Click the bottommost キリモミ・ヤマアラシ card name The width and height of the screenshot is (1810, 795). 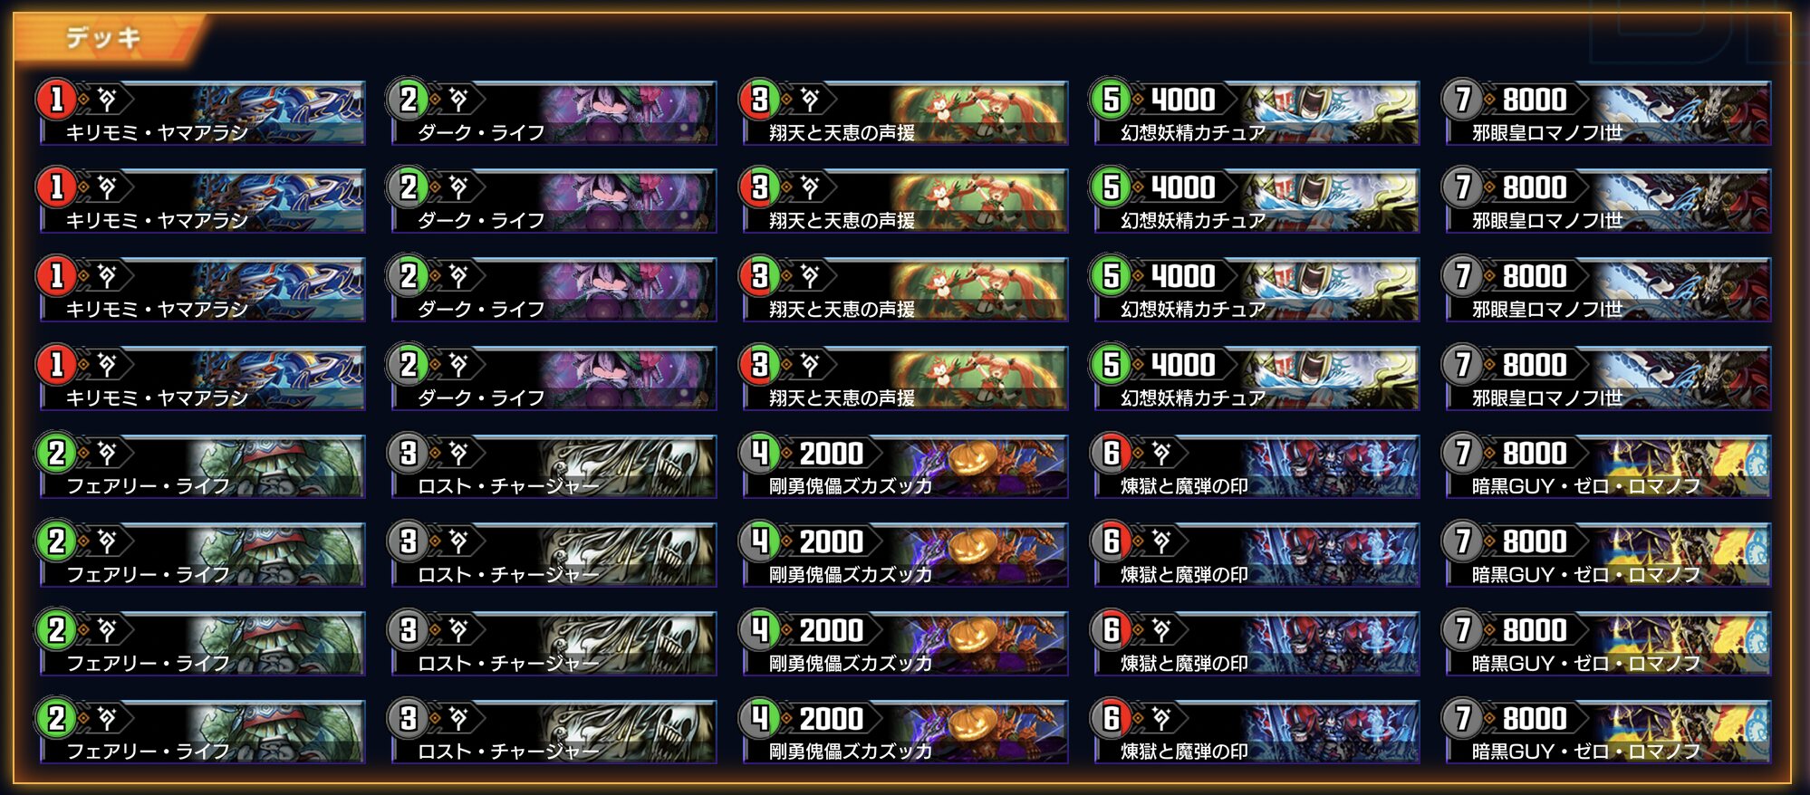point(157,397)
